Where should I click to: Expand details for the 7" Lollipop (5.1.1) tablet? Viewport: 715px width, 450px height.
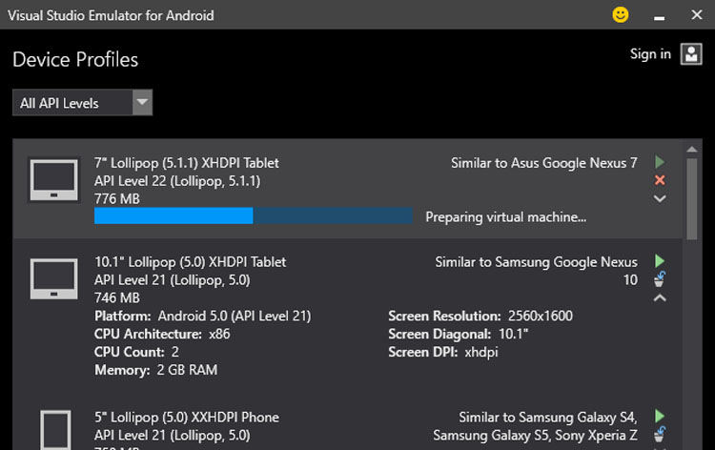[660, 199]
